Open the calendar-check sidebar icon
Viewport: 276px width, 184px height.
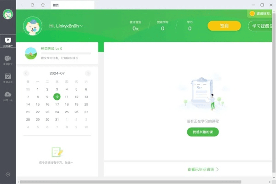coord(8,78)
